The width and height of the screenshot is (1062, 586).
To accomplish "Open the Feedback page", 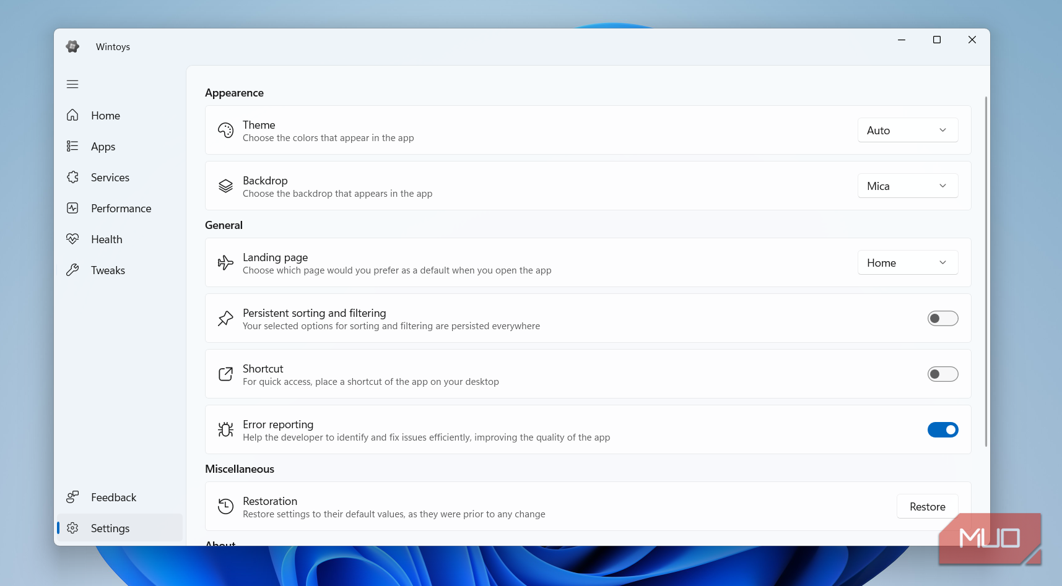I will click(120, 497).
